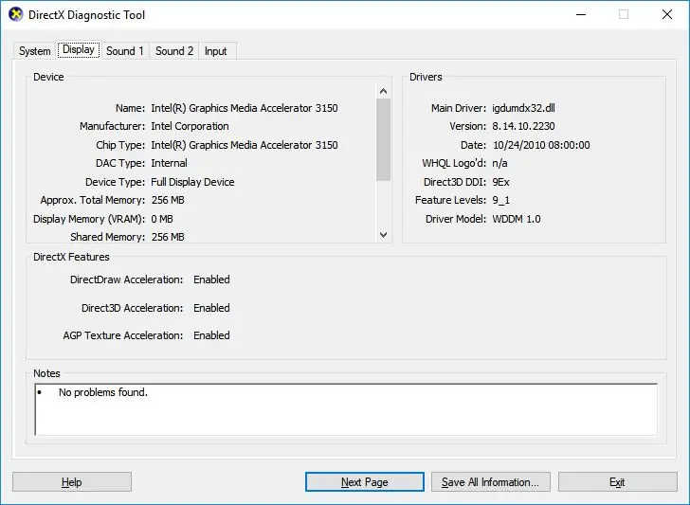Select the Display tab
The height and width of the screenshot is (505, 690).
(79, 49)
